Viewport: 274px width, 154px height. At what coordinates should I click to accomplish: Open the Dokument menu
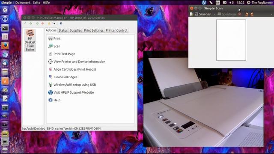point(23,3)
